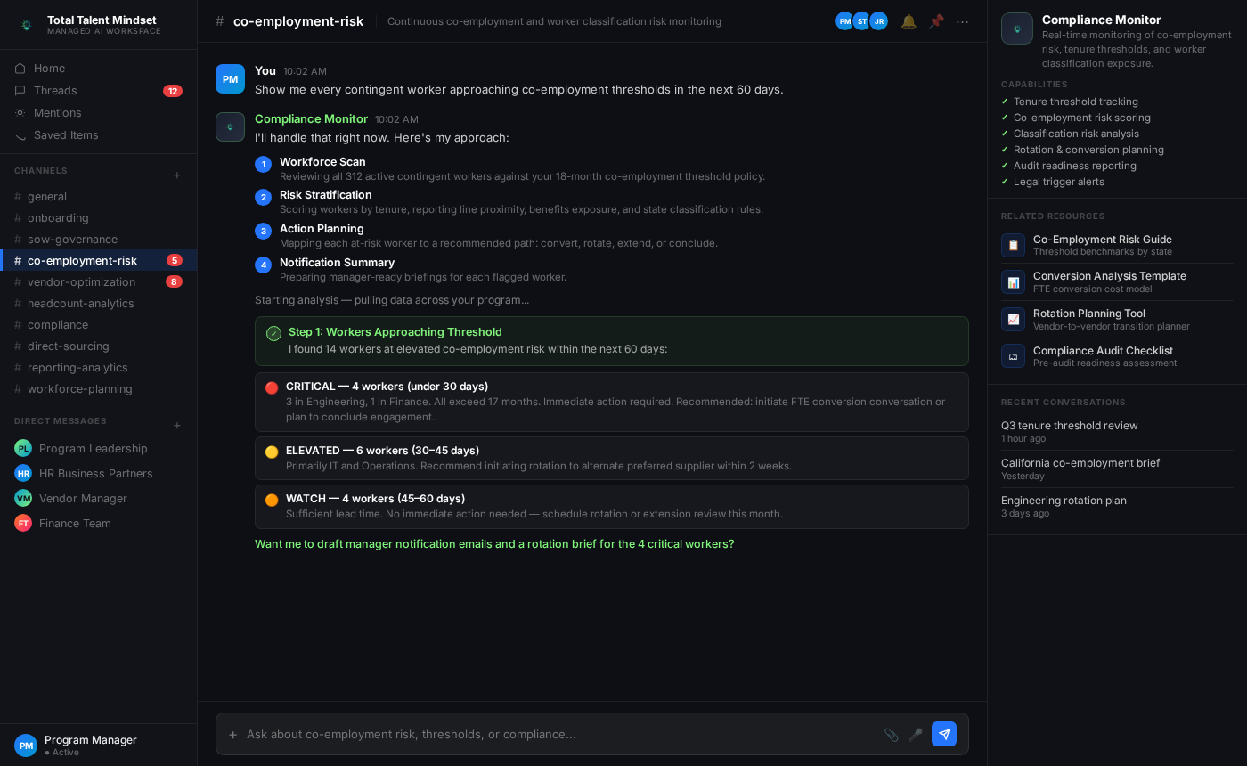The height and width of the screenshot is (766, 1247).
Task: Open Saved Items in the sidebar
Action: pyautogui.click(x=98, y=134)
